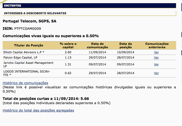The width and height of the screenshot is (182, 126).
Task: Click communication date 29/07/2014 in Falcon Edge row
Action: click(97, 57)
